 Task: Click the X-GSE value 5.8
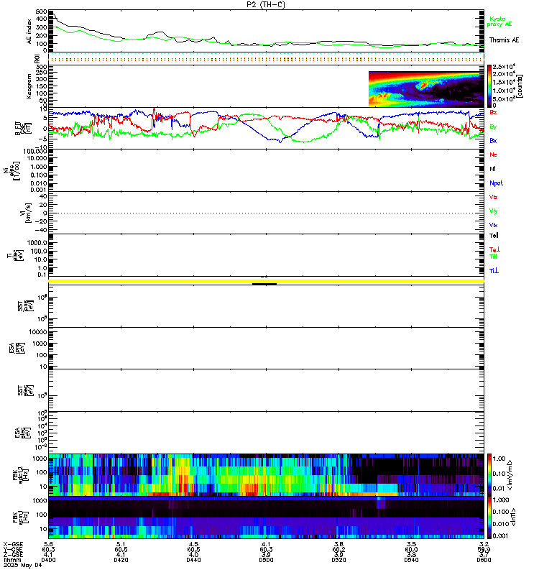(x=48, y=544)
